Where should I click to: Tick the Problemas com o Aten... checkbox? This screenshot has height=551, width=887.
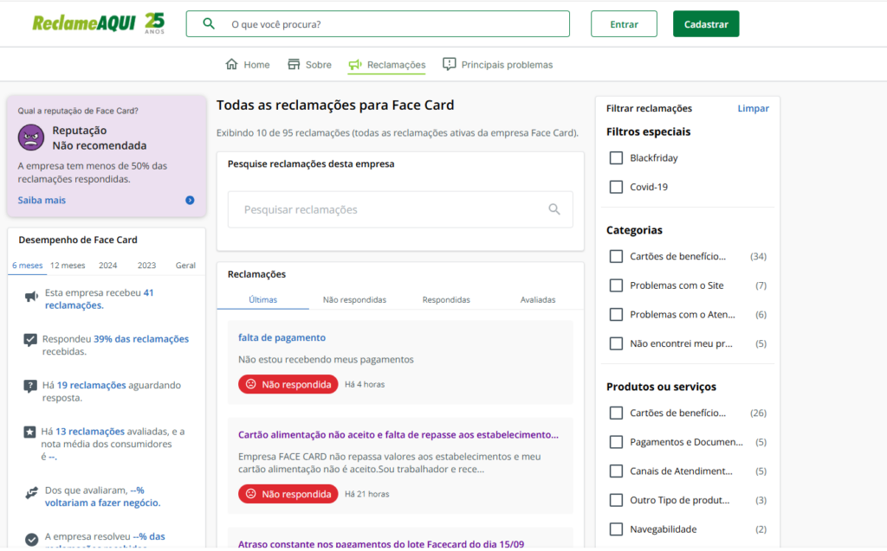616,315
